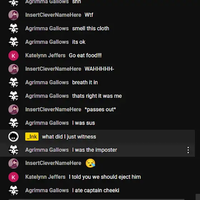Click Agrimma Gallows avatar beside "I ate captain cheeki"
The image size is (200, 200).
click(14, 190)
